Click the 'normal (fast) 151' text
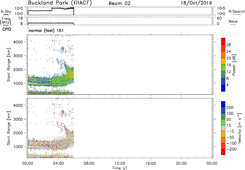Screen dimensions: 245x170 [x=46, y=30]
